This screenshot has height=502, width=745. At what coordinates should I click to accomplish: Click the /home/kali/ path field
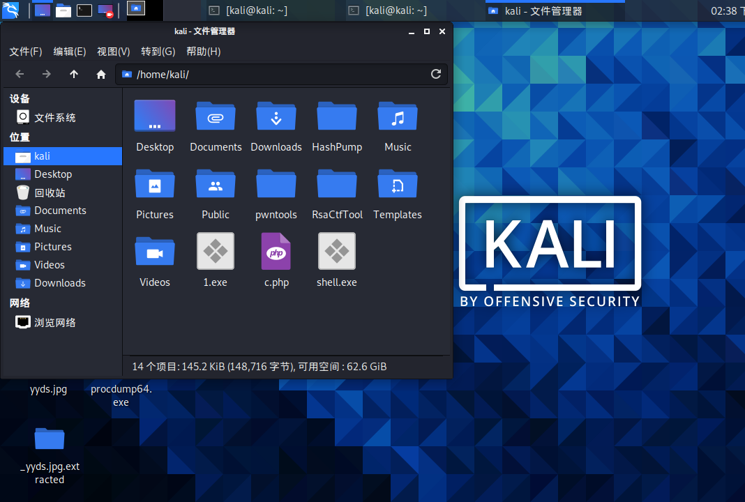pos(279,75)
